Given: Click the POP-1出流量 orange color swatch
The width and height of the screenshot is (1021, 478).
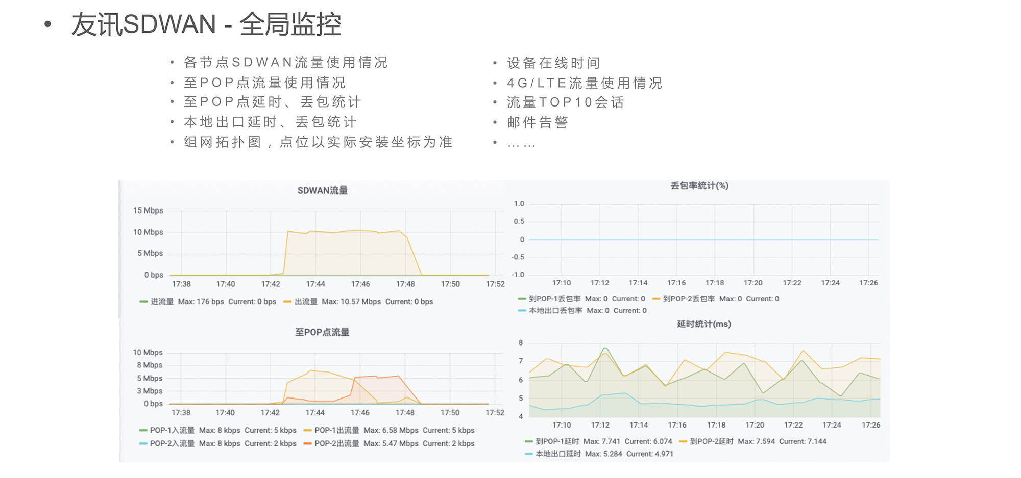Looking at the screenshot, I should coord(308,430).
